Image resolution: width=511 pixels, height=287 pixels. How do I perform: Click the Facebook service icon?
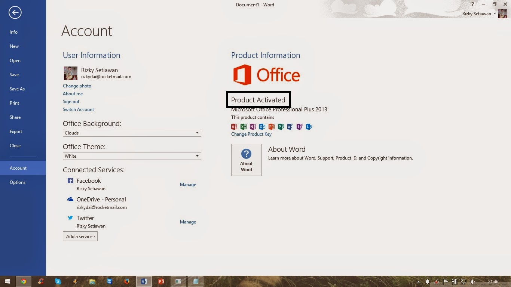point(70,181)
